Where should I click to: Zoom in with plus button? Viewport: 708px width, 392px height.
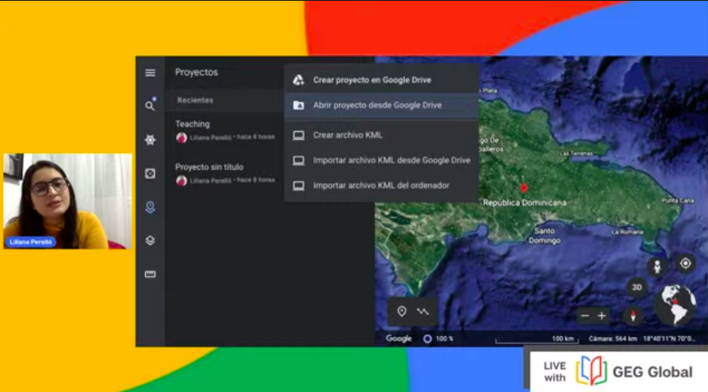(x=602, y=316)
